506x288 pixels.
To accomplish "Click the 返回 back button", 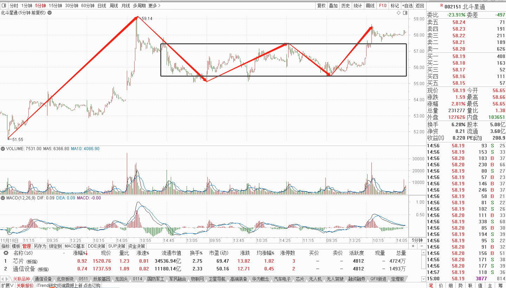I will click(420, 6).
